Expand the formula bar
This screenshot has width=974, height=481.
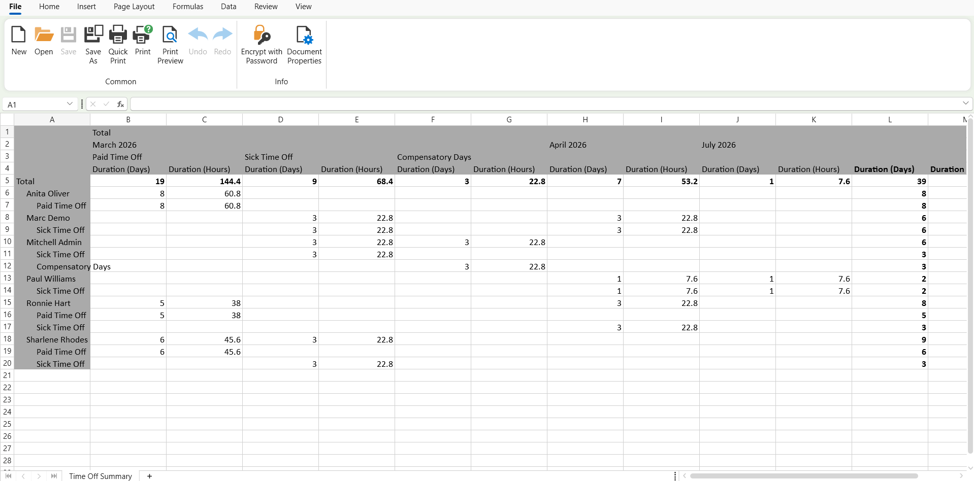[965, 104]
